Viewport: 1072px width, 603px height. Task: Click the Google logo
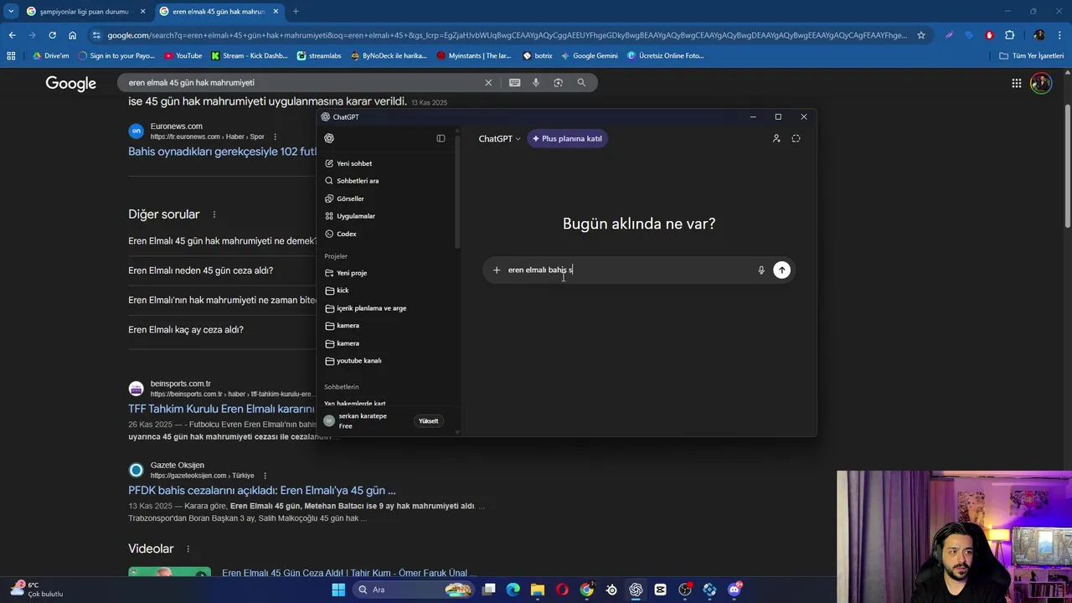(x=71, y=83)
